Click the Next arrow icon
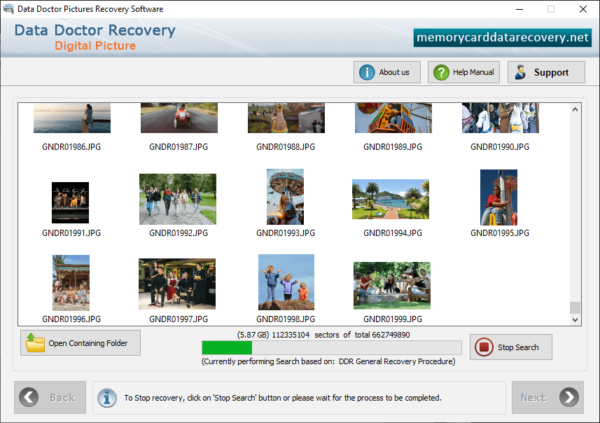The image size is (600, 423). [x=569, y=397]
